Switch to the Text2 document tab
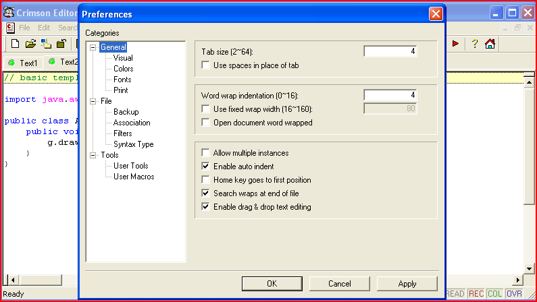Screen dimensions: 537x302 click(x=61, y=62)
